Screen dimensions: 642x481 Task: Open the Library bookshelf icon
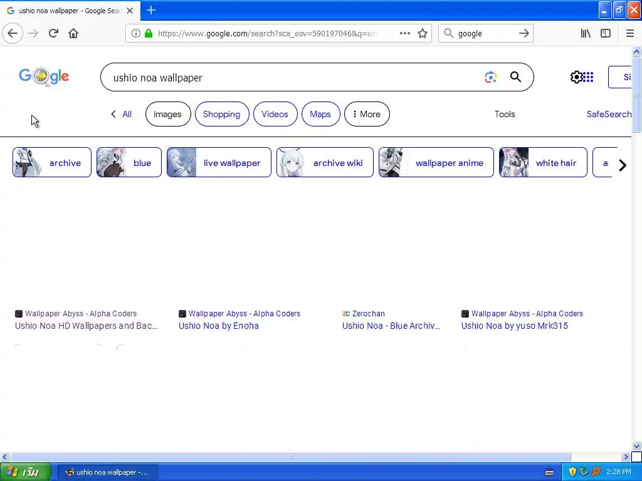click(x=586, y=33)
